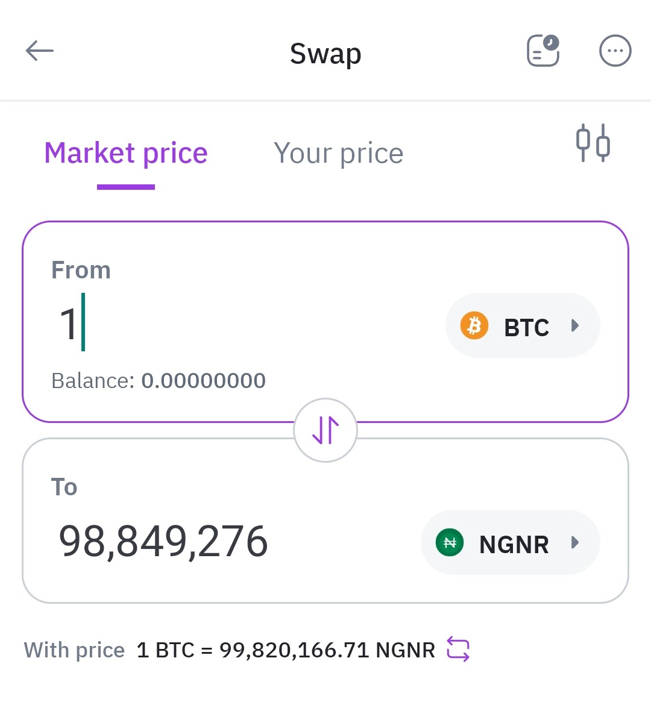
Task: Open the candlestick chart view
Action: coord(593,143)
